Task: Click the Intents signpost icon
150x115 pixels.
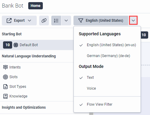Action: point(5,67)
